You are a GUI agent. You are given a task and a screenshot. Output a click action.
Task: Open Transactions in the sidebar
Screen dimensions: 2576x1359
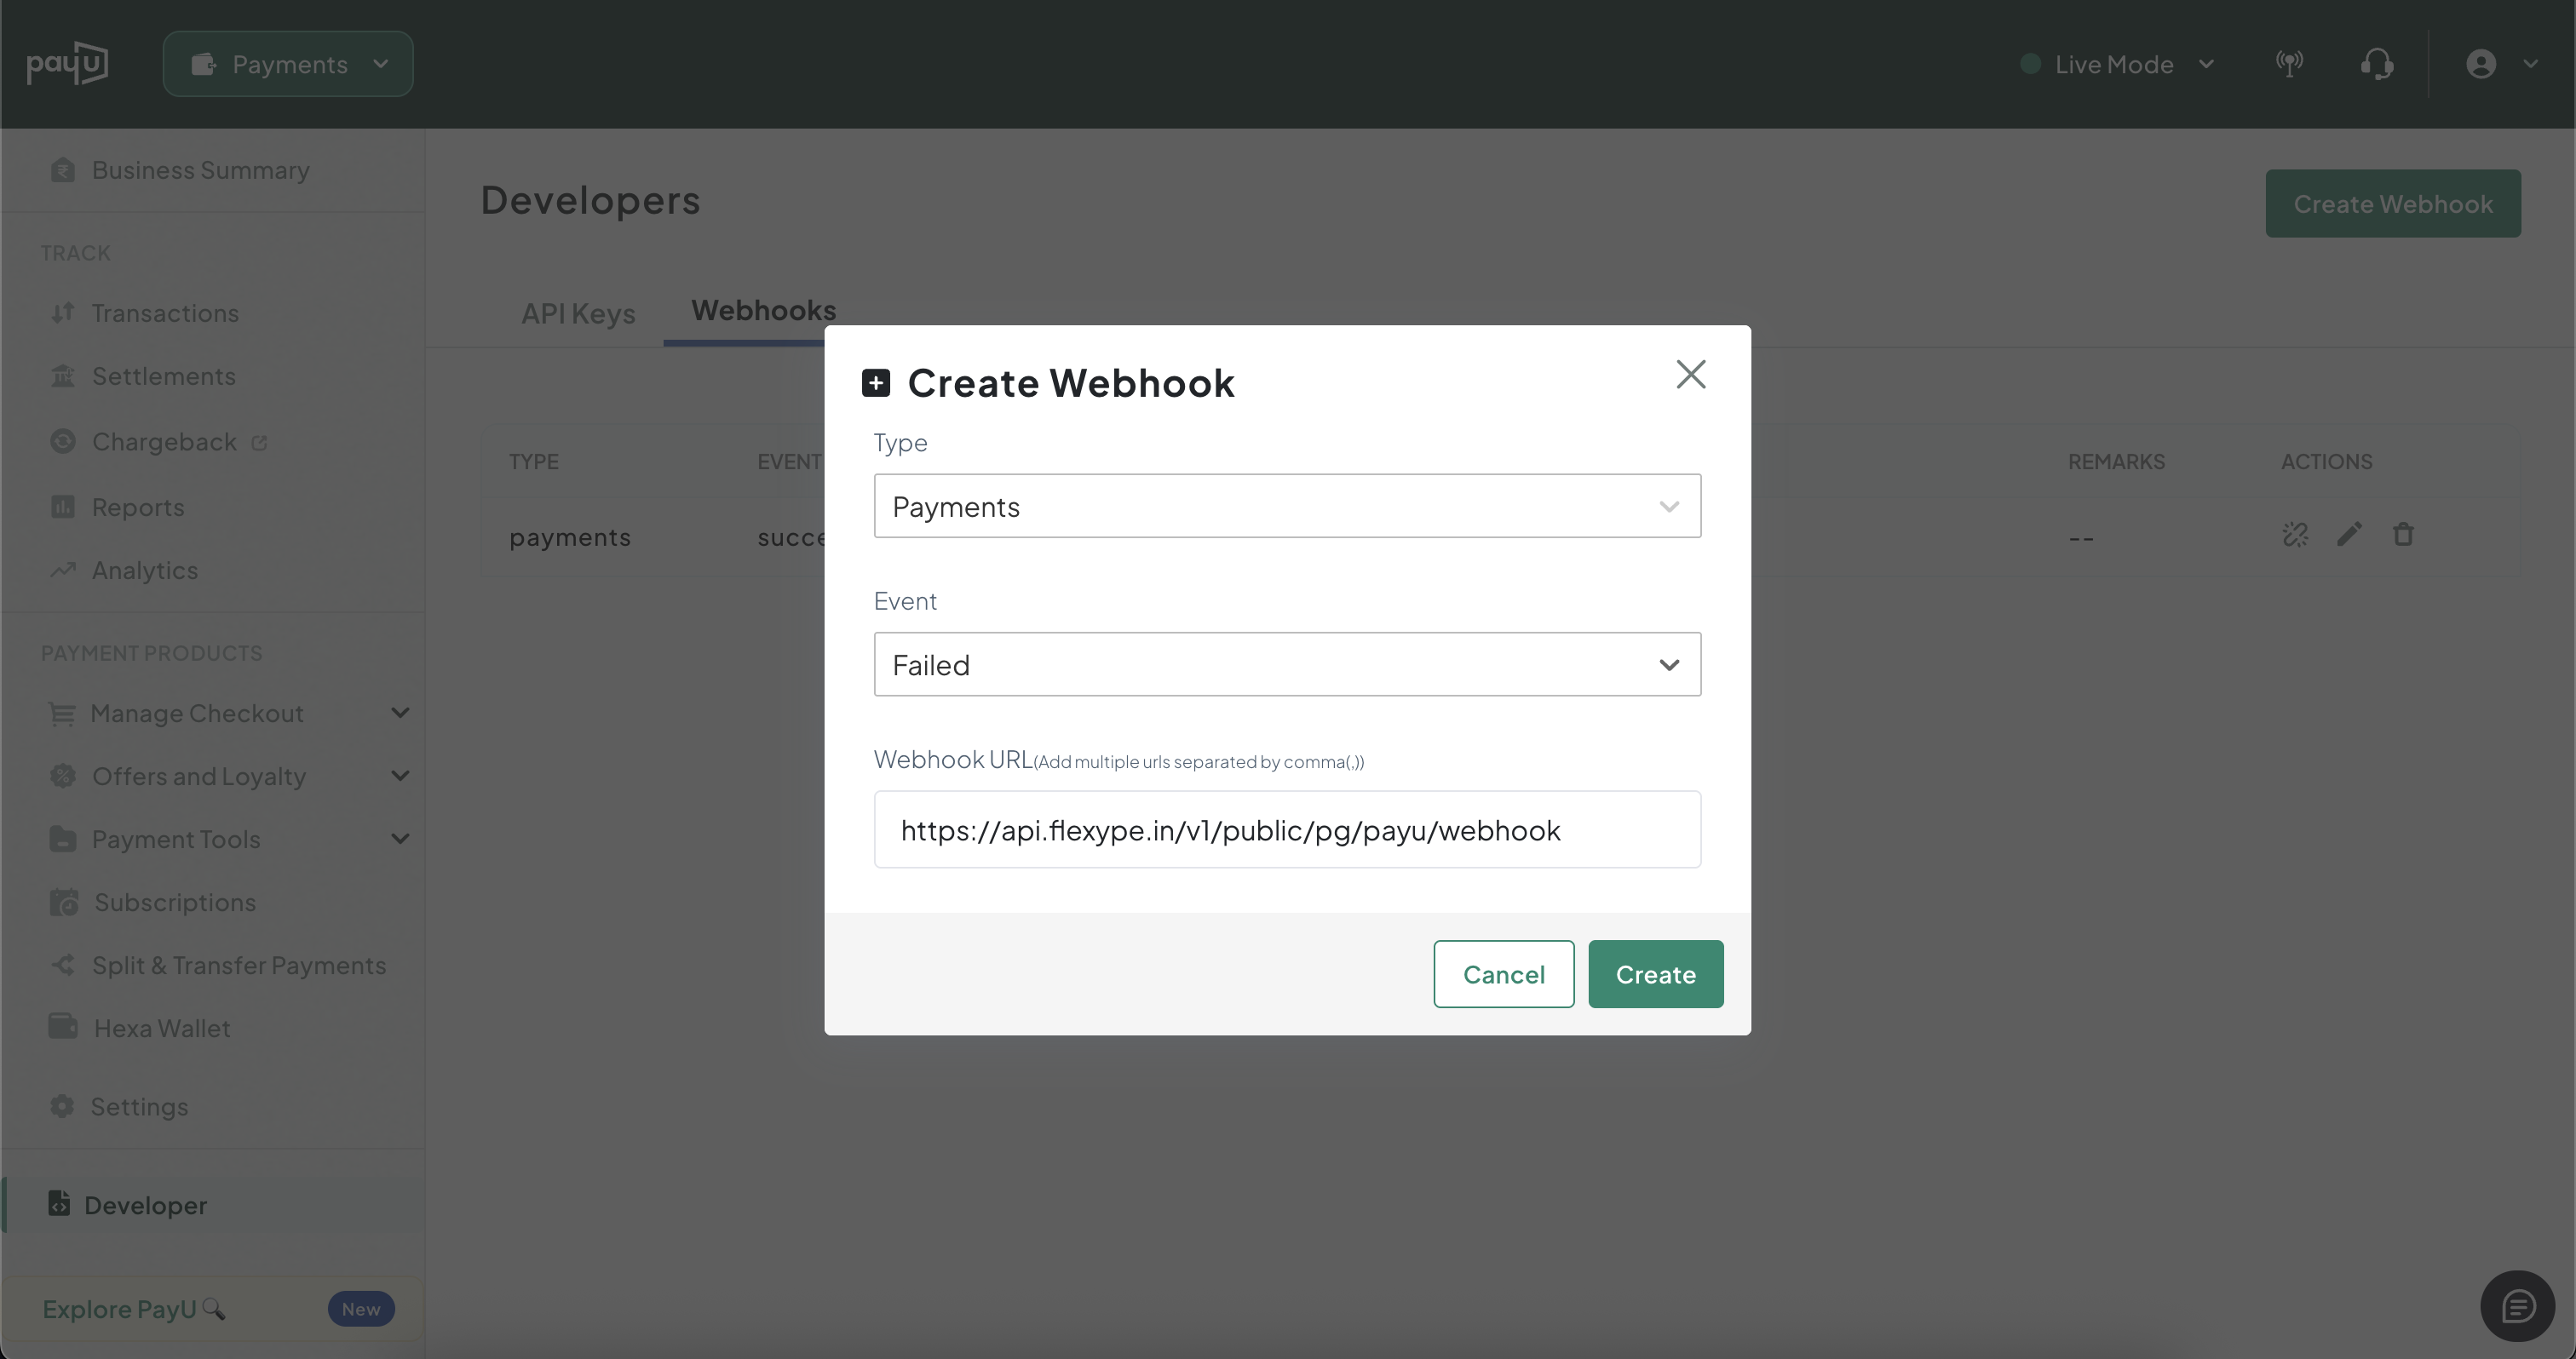pos(165,313)
